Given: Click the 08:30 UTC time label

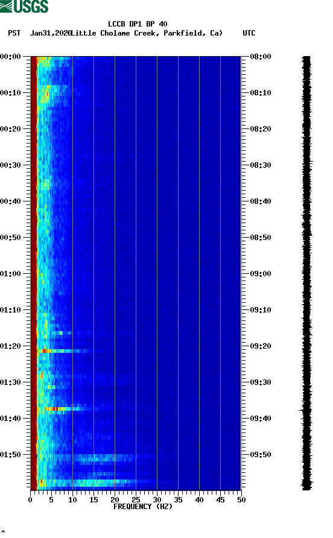Looking at the screenshot, I should tap(261, 165).
